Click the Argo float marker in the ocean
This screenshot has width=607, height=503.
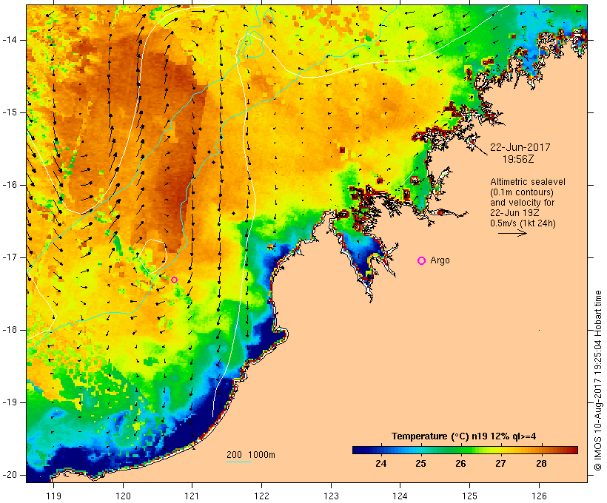pos(174,280)
